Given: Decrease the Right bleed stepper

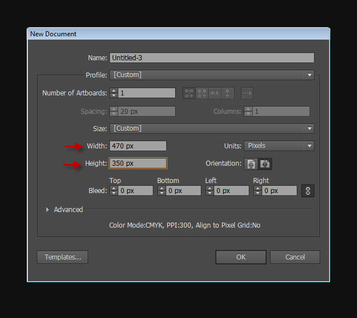Looking at the screenshot, I should tap(258, 193).
